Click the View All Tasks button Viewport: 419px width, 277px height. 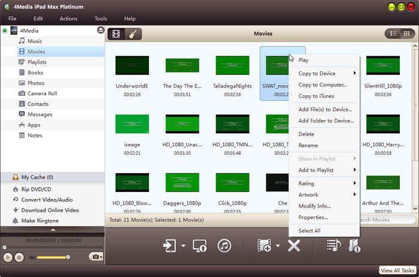397,271
